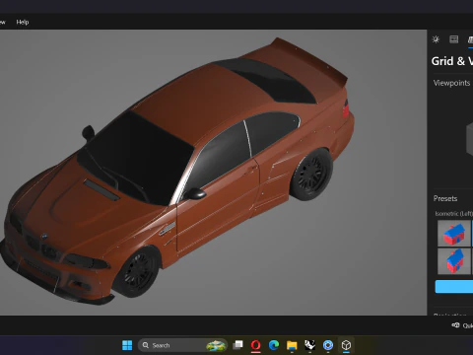473x355 pixels.
Task: Open Microsoft Edge from the taskbar
Action: click(274, 345)
